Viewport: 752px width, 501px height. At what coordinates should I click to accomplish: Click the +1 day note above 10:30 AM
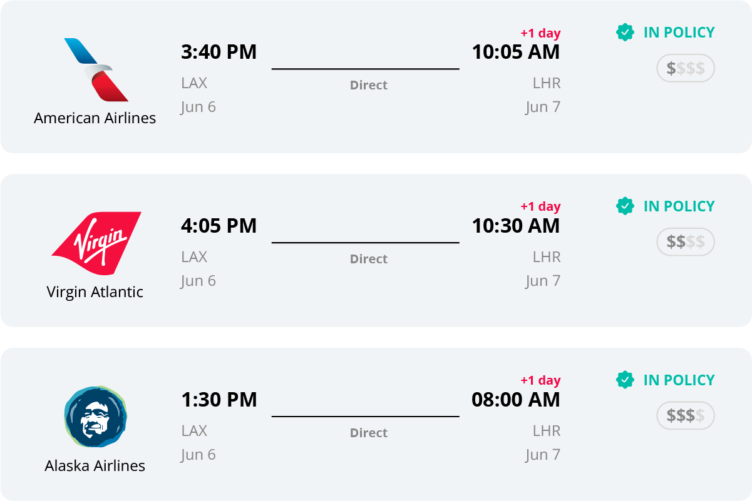click(540, 206)
